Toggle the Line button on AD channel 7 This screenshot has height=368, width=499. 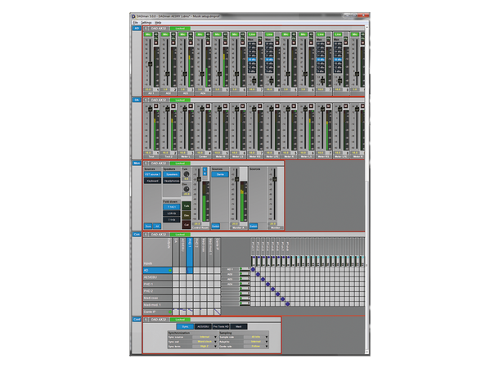[x=252, y=34]
